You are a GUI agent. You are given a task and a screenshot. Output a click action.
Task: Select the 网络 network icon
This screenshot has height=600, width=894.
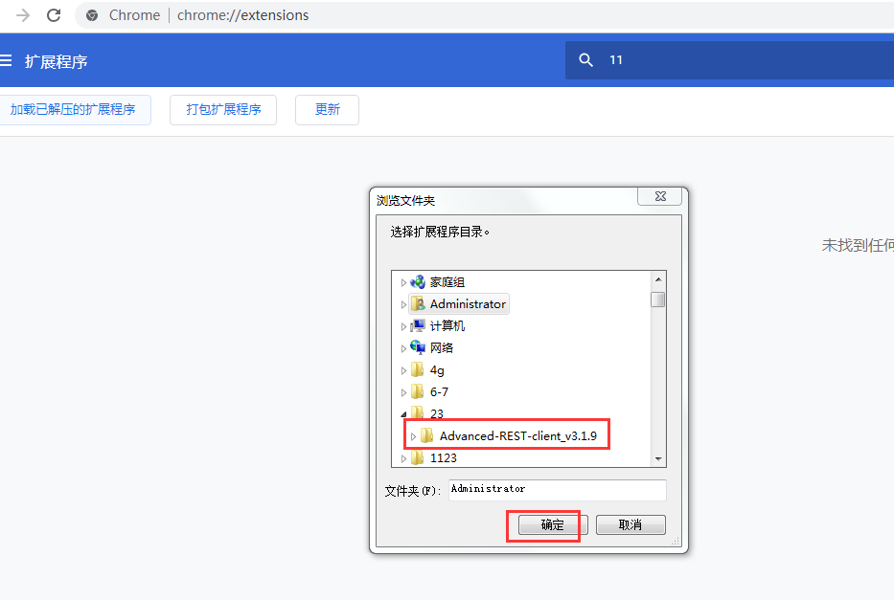(x=418, y=347)
